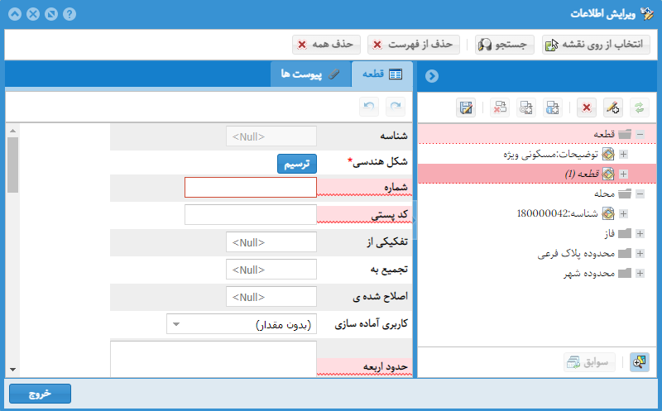Click the خروج exit button
Image resolution: width=662 pixels, height=411 pixels.
(40, 394)
